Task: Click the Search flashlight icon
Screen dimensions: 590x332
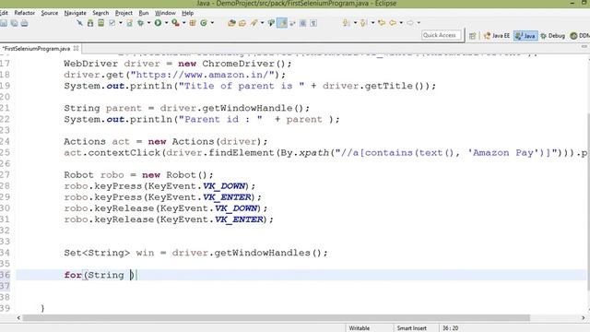Action: click(254, 23)
